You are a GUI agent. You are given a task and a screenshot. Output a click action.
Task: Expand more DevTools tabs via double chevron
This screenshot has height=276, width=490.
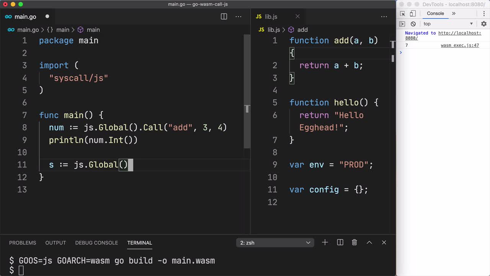click(x=454, y=13)
